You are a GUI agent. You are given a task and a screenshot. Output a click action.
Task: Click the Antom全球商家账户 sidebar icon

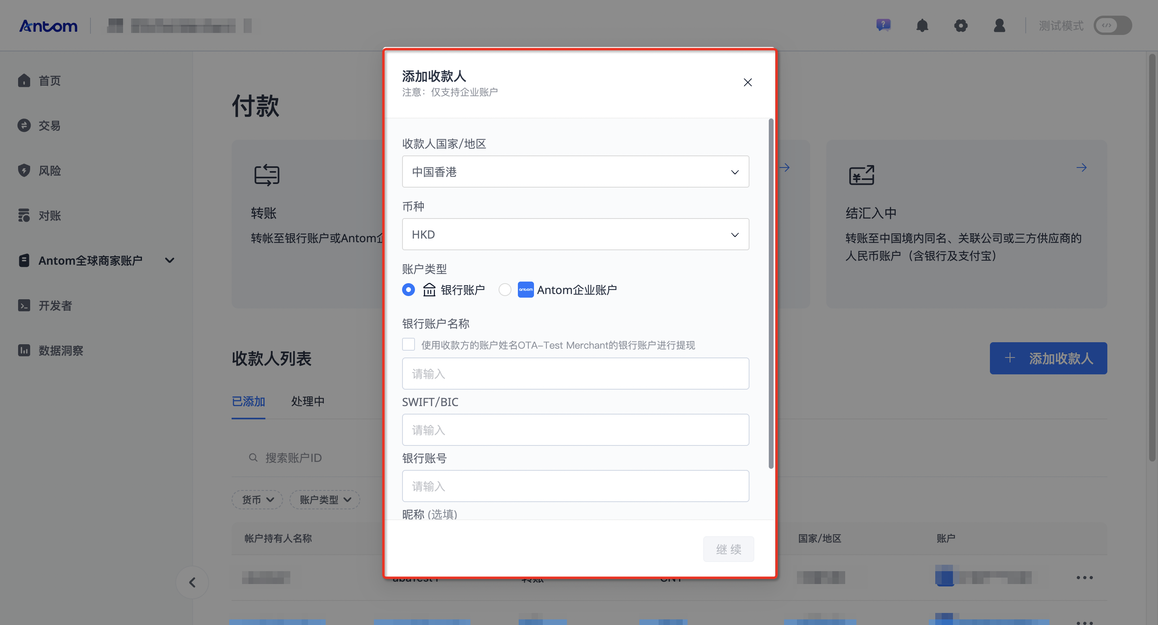[24, 260]
